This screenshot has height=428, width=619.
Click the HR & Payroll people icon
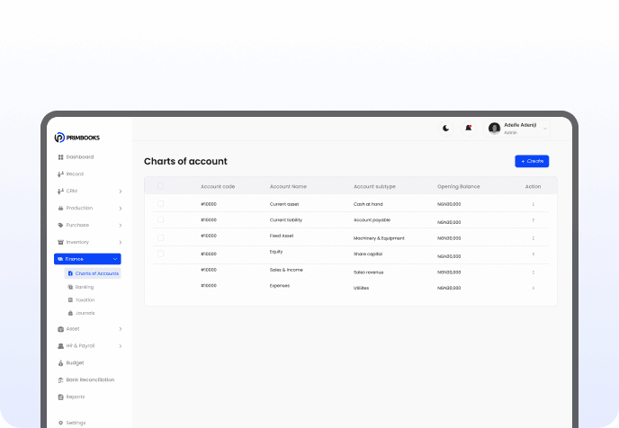click(x=60, y=346)
